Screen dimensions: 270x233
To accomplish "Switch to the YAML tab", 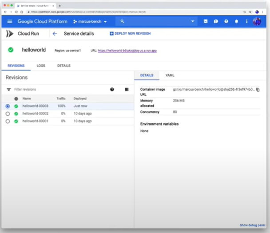I will click(x=170, y=75).
